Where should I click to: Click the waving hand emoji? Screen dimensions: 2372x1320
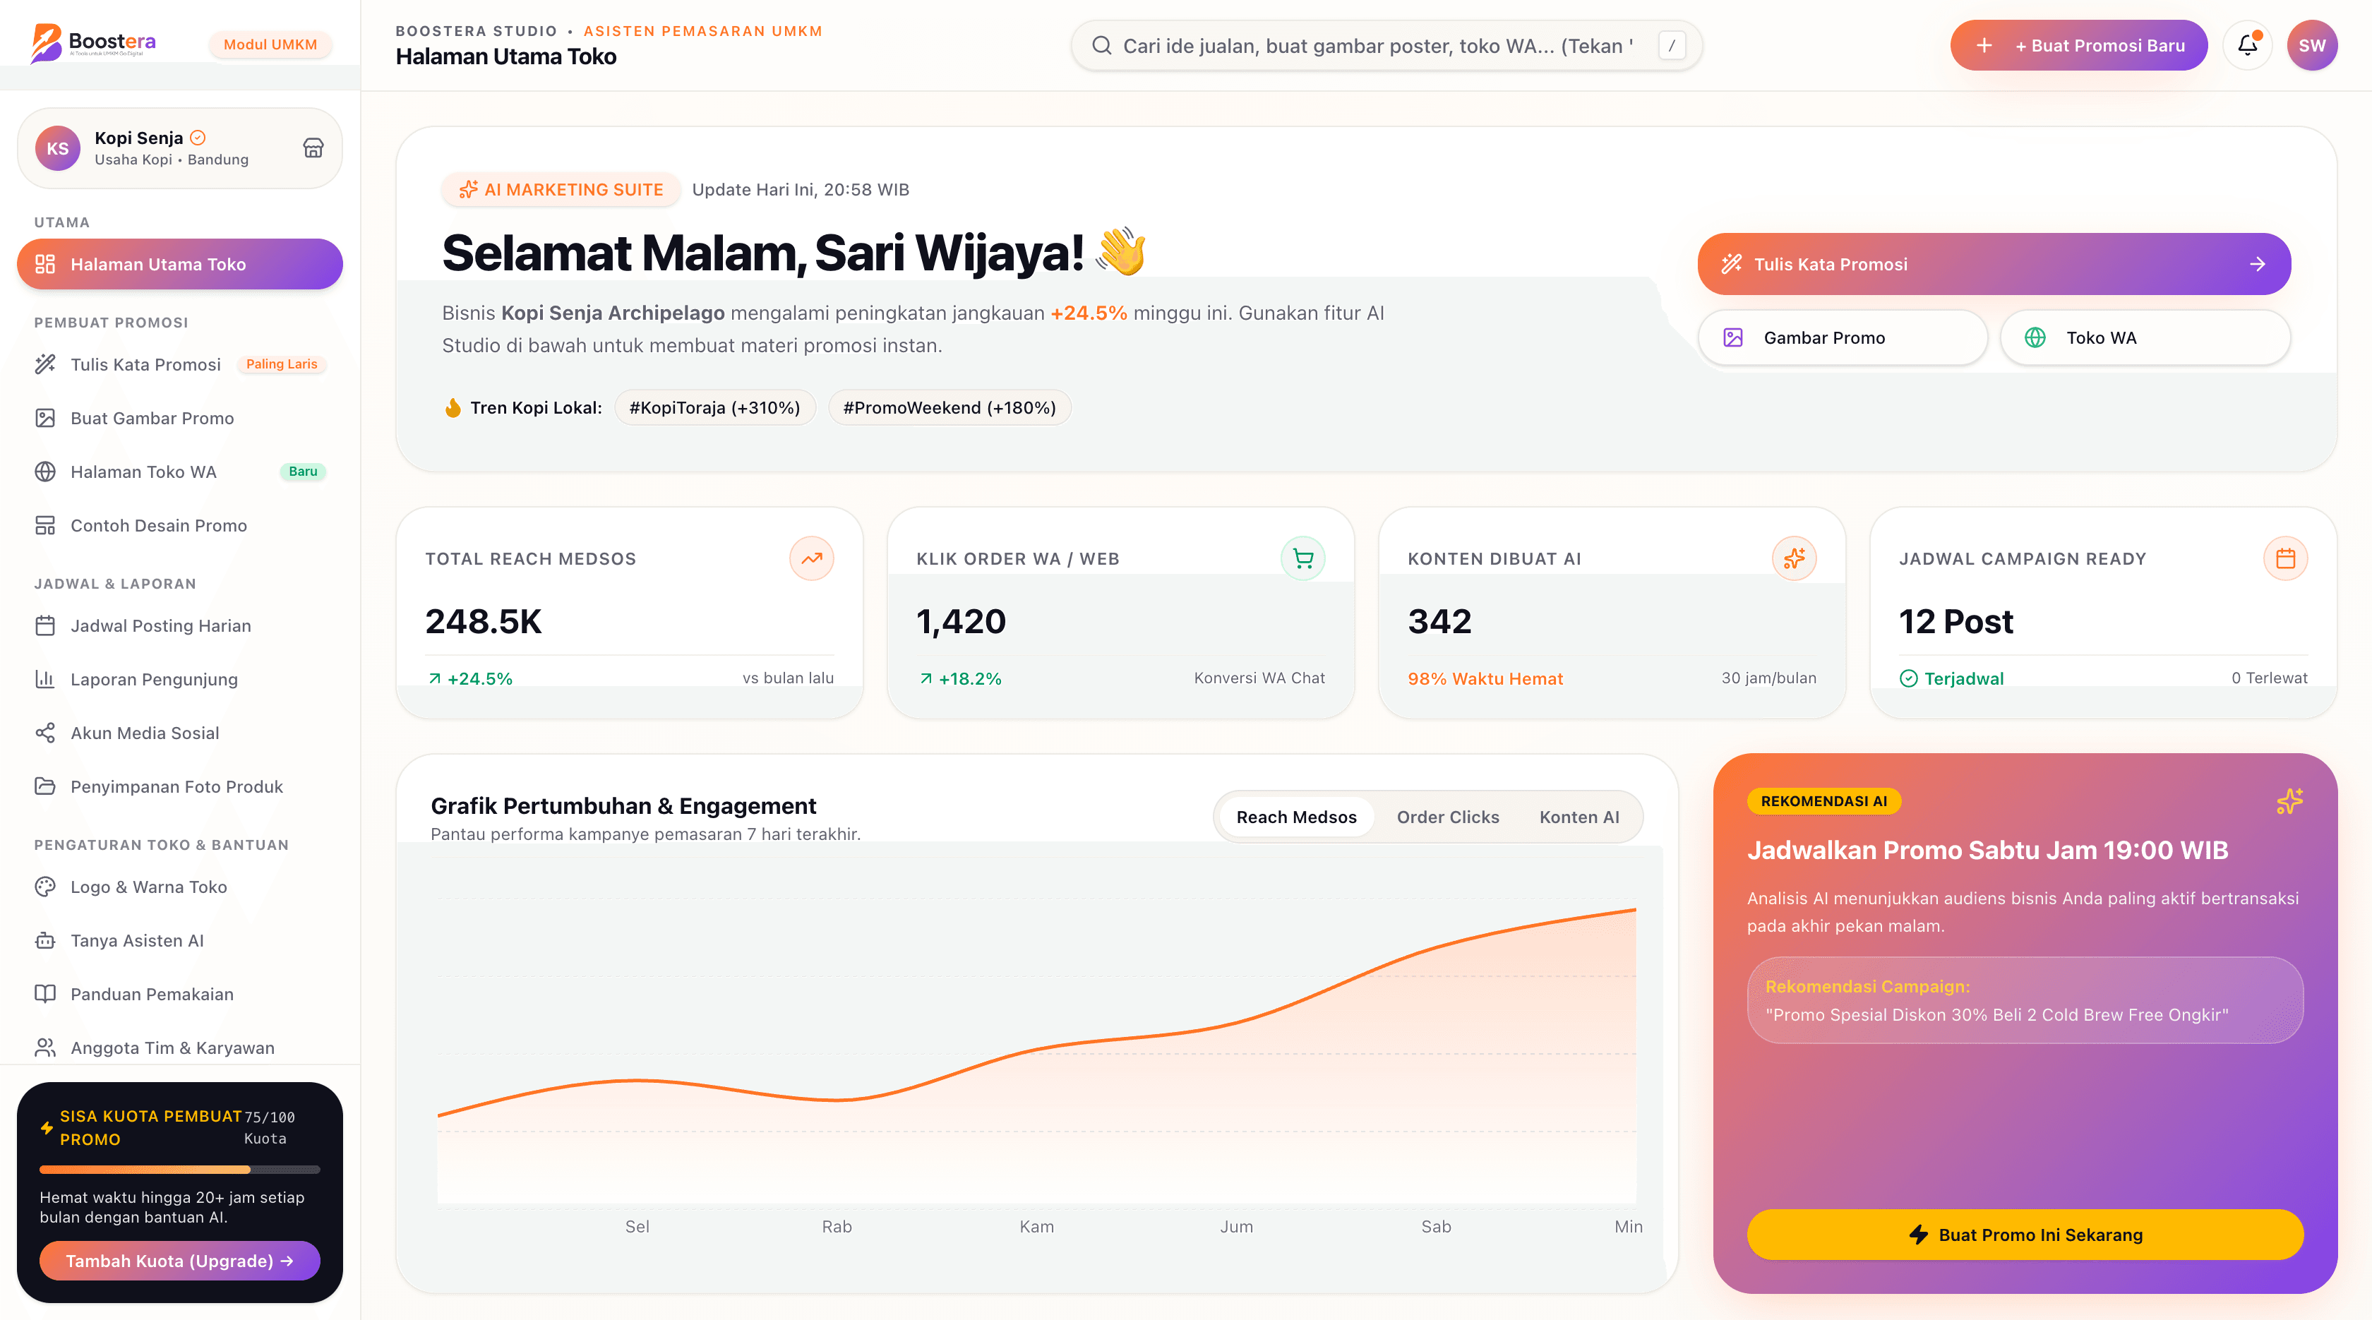click(1120, 252)
